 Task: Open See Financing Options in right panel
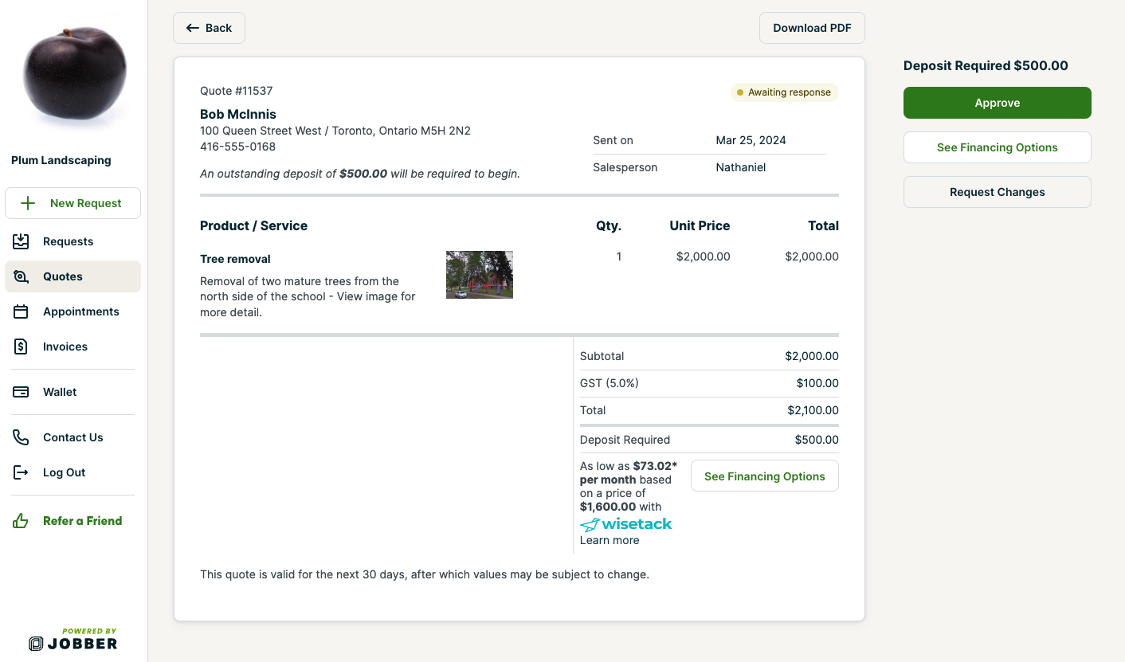coord(997,147)
